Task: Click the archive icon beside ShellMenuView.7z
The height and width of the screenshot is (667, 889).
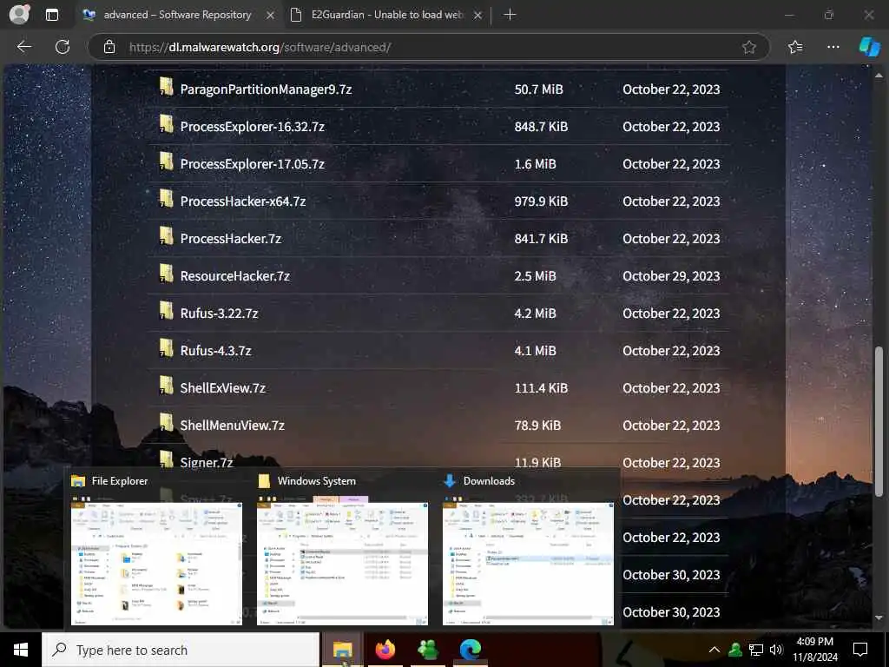Action: (166, 423)
